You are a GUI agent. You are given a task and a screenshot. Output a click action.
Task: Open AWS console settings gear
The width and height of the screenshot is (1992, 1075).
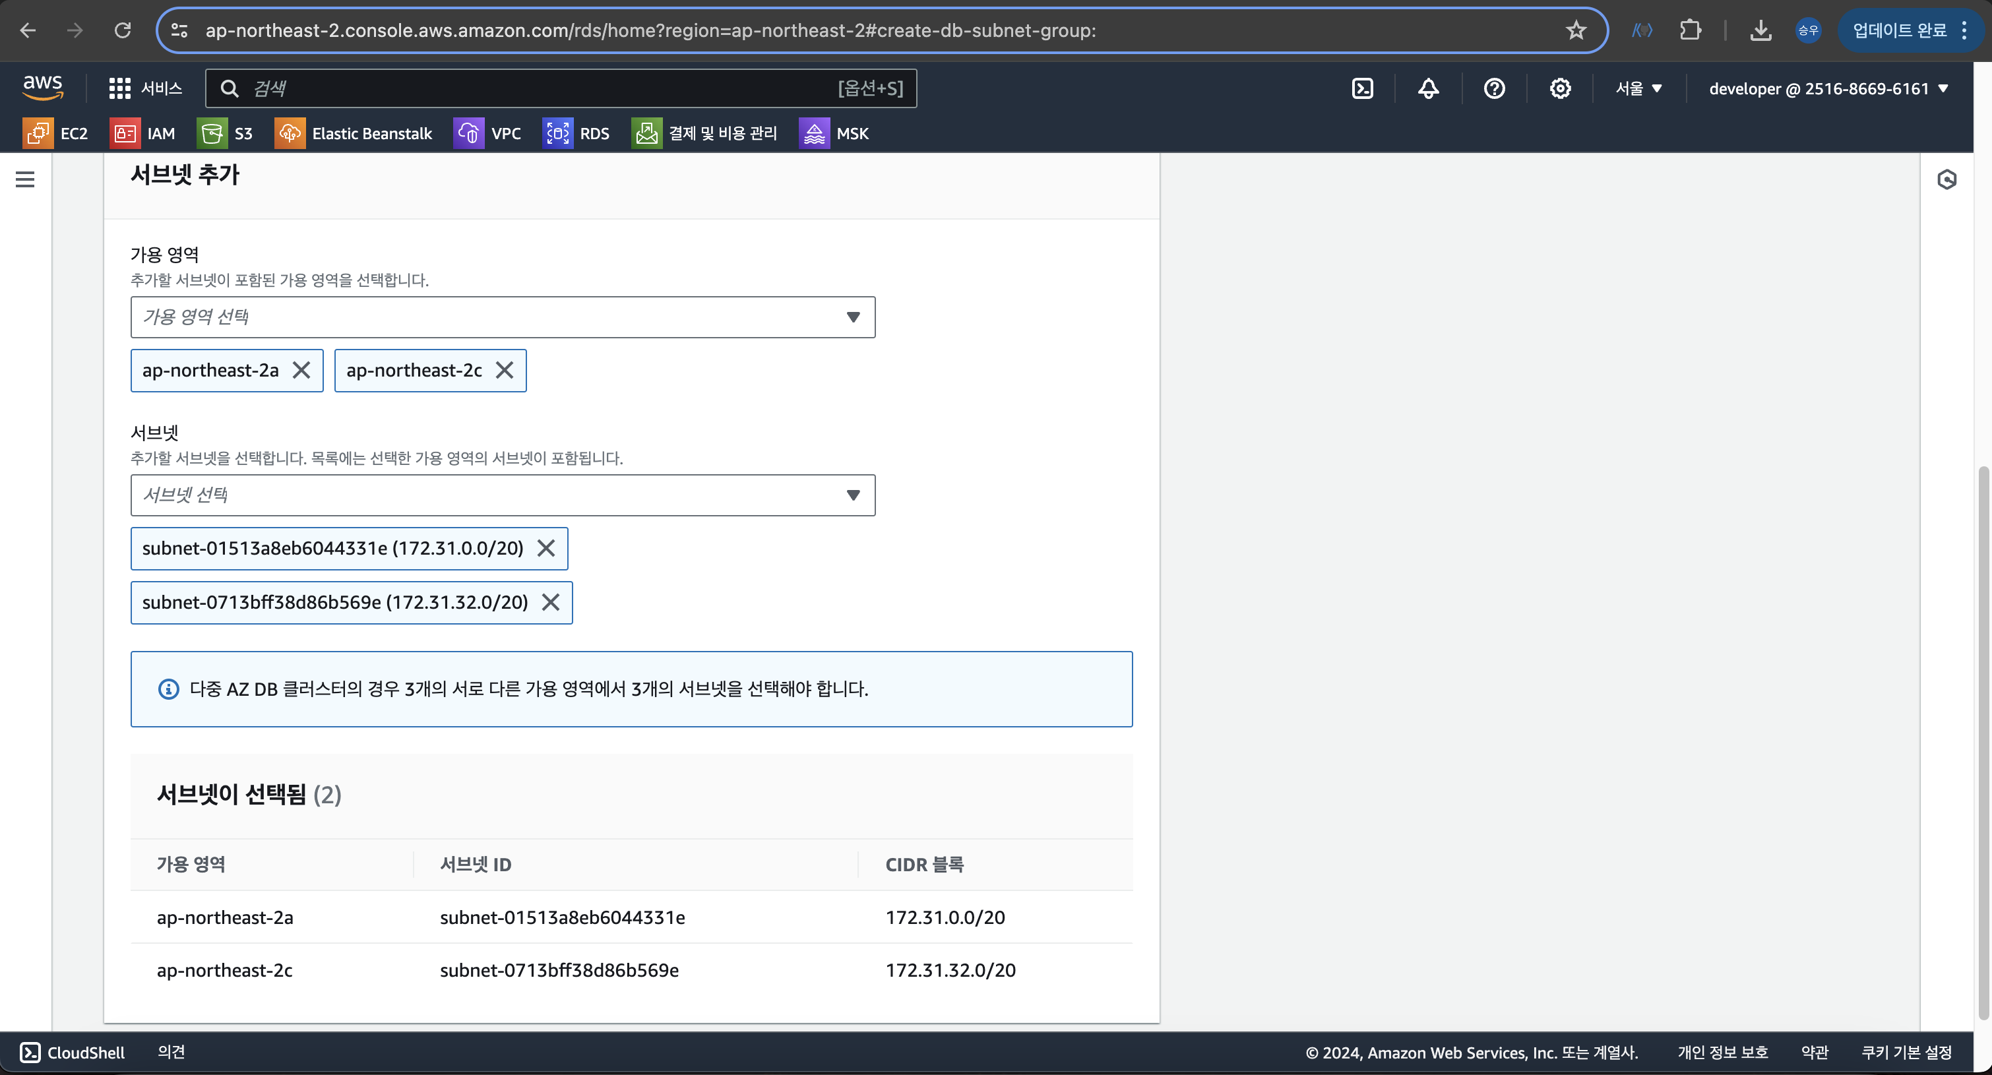point(1560,88)
